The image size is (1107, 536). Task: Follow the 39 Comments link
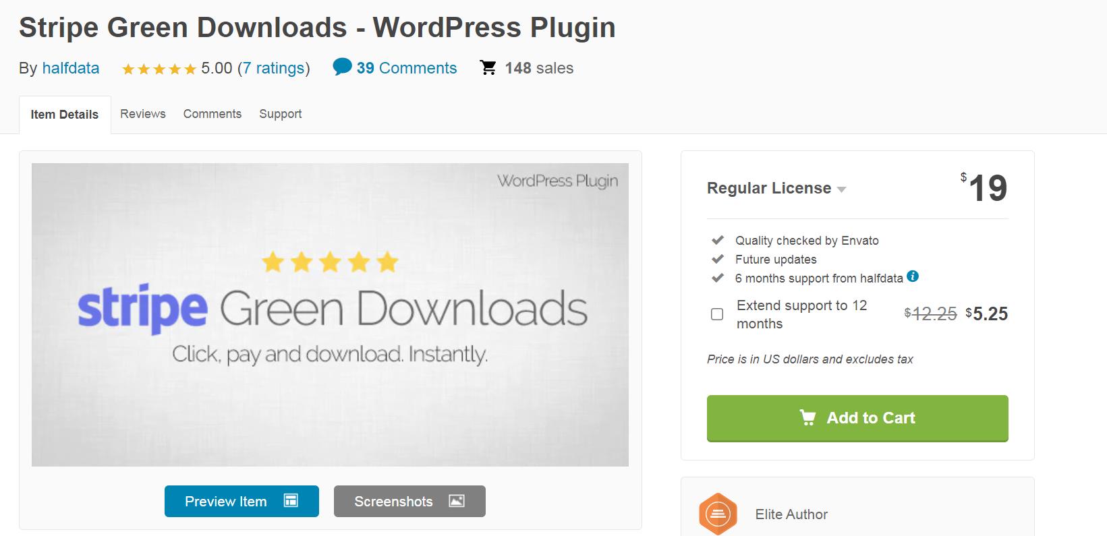pos(407,68)
